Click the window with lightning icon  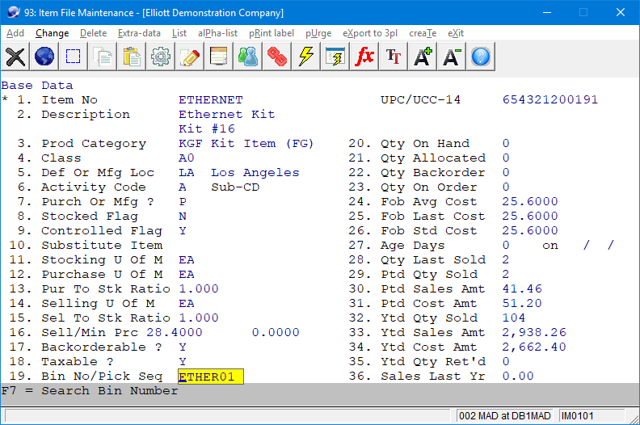(x=335, y=57)
